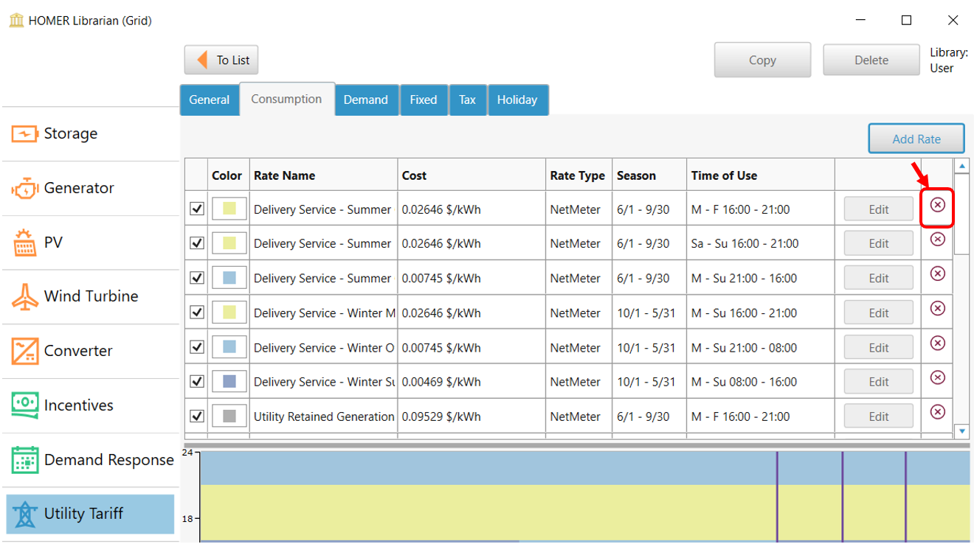Uncheck the M - Su 21:00 - 08:00 rate
The image size is (974, 544).
tap(197, 346)
